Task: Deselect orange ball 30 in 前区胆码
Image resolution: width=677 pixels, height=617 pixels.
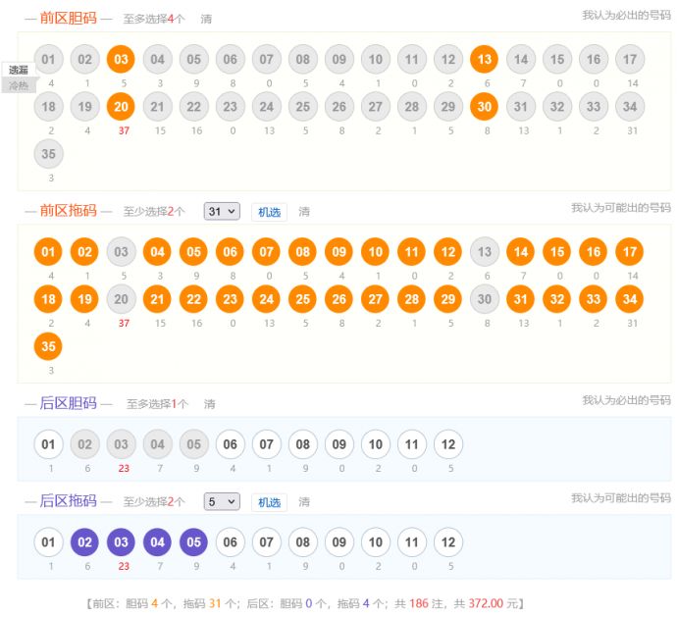Action: [485, 106]
